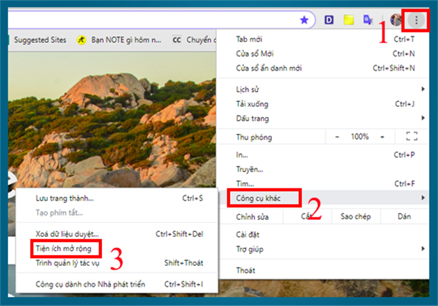Click the profile avatar picture
438x306 pixels.
pyautogui.click(x=395, y=20)
